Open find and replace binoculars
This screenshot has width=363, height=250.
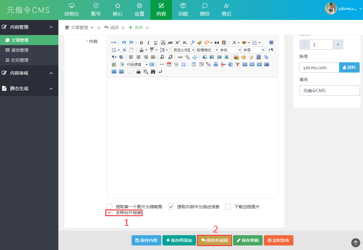153,72
